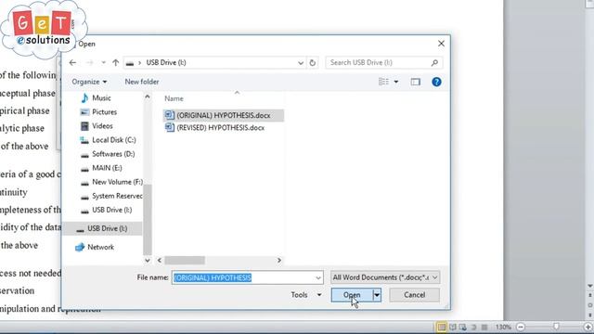Expand the address bar path dropdown

point(301,63)
